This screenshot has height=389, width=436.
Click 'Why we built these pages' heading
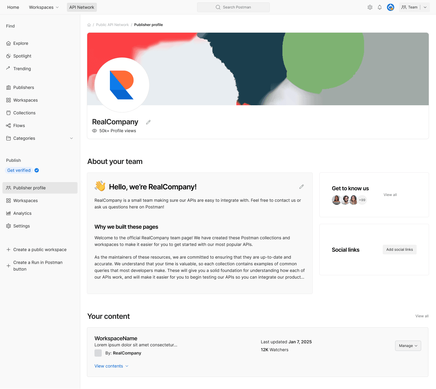click(x=126, y=227)
